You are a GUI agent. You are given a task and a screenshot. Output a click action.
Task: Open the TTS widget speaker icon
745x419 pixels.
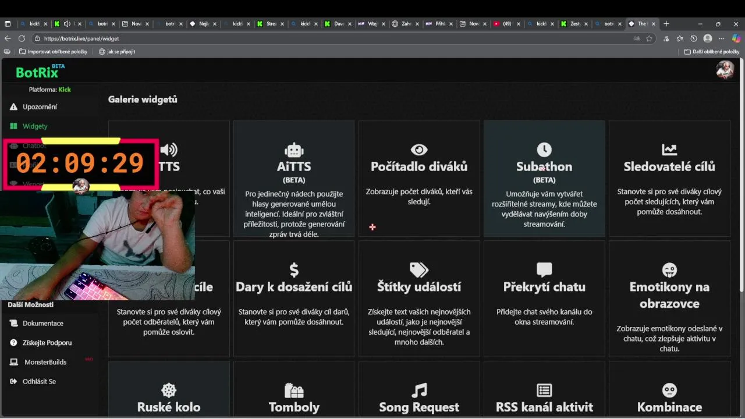click(x=169, y=150)
